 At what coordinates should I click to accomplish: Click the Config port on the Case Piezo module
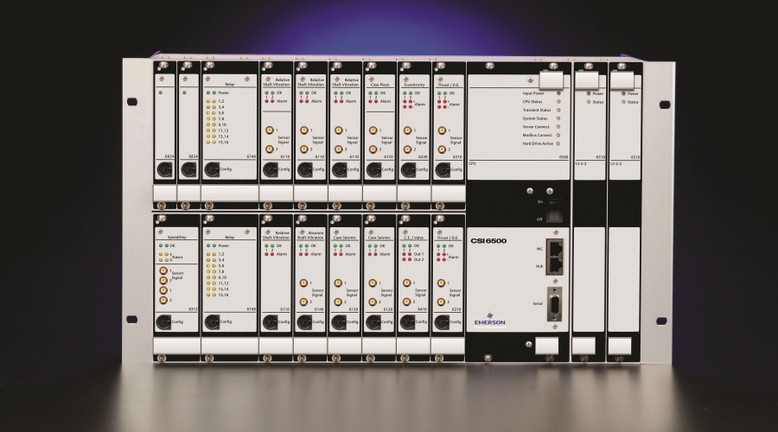pyautogui.click(x=373, y=169)
